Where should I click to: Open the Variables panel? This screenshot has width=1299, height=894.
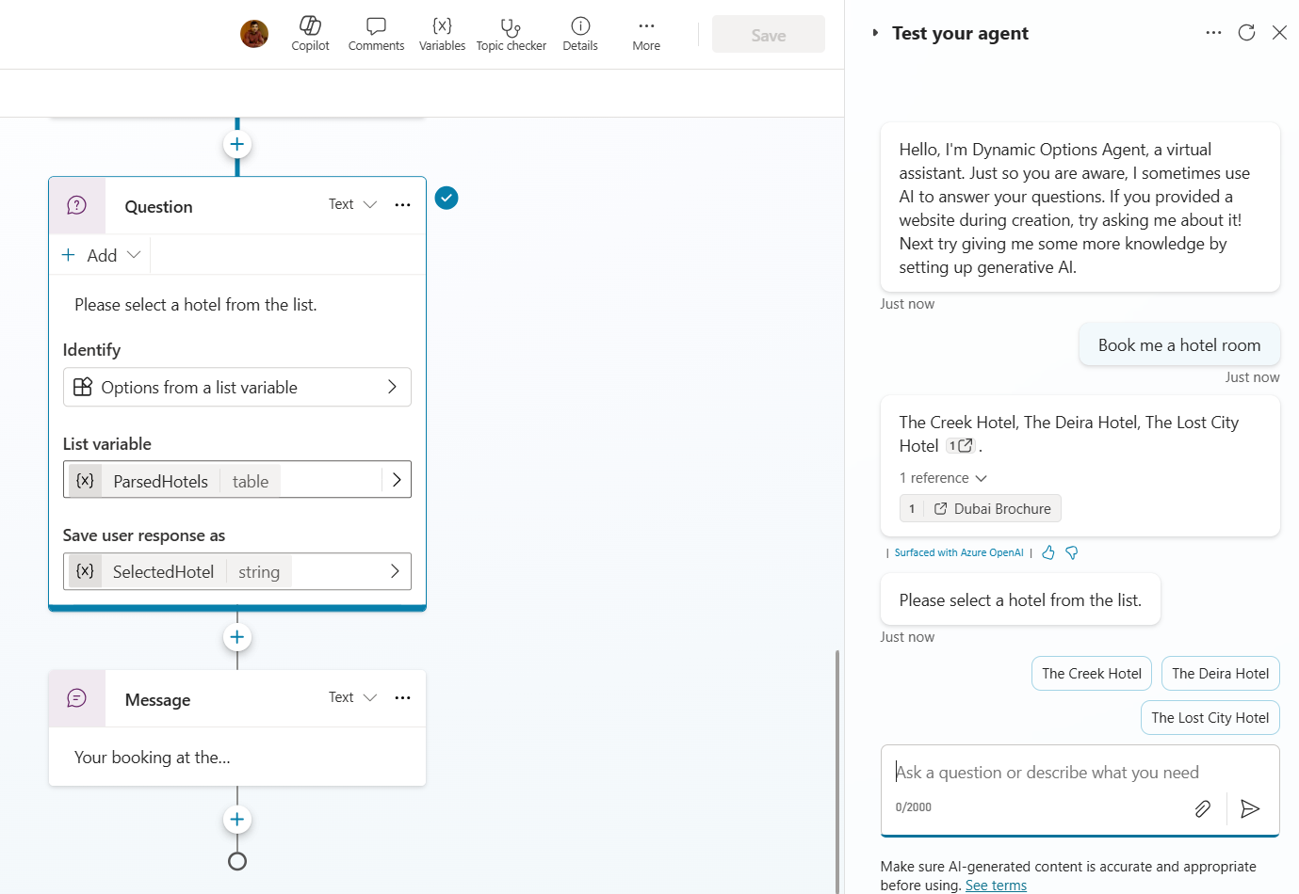click(x=442, y=34)
